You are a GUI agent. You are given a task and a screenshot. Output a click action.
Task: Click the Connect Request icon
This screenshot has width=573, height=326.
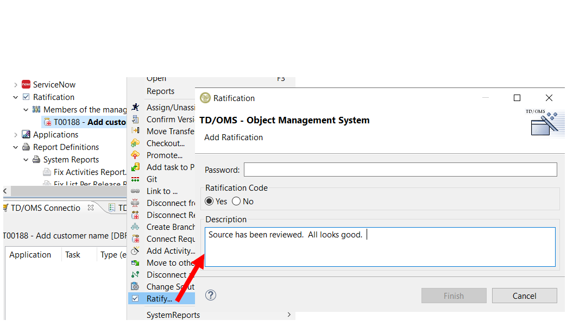click(135, 239)
